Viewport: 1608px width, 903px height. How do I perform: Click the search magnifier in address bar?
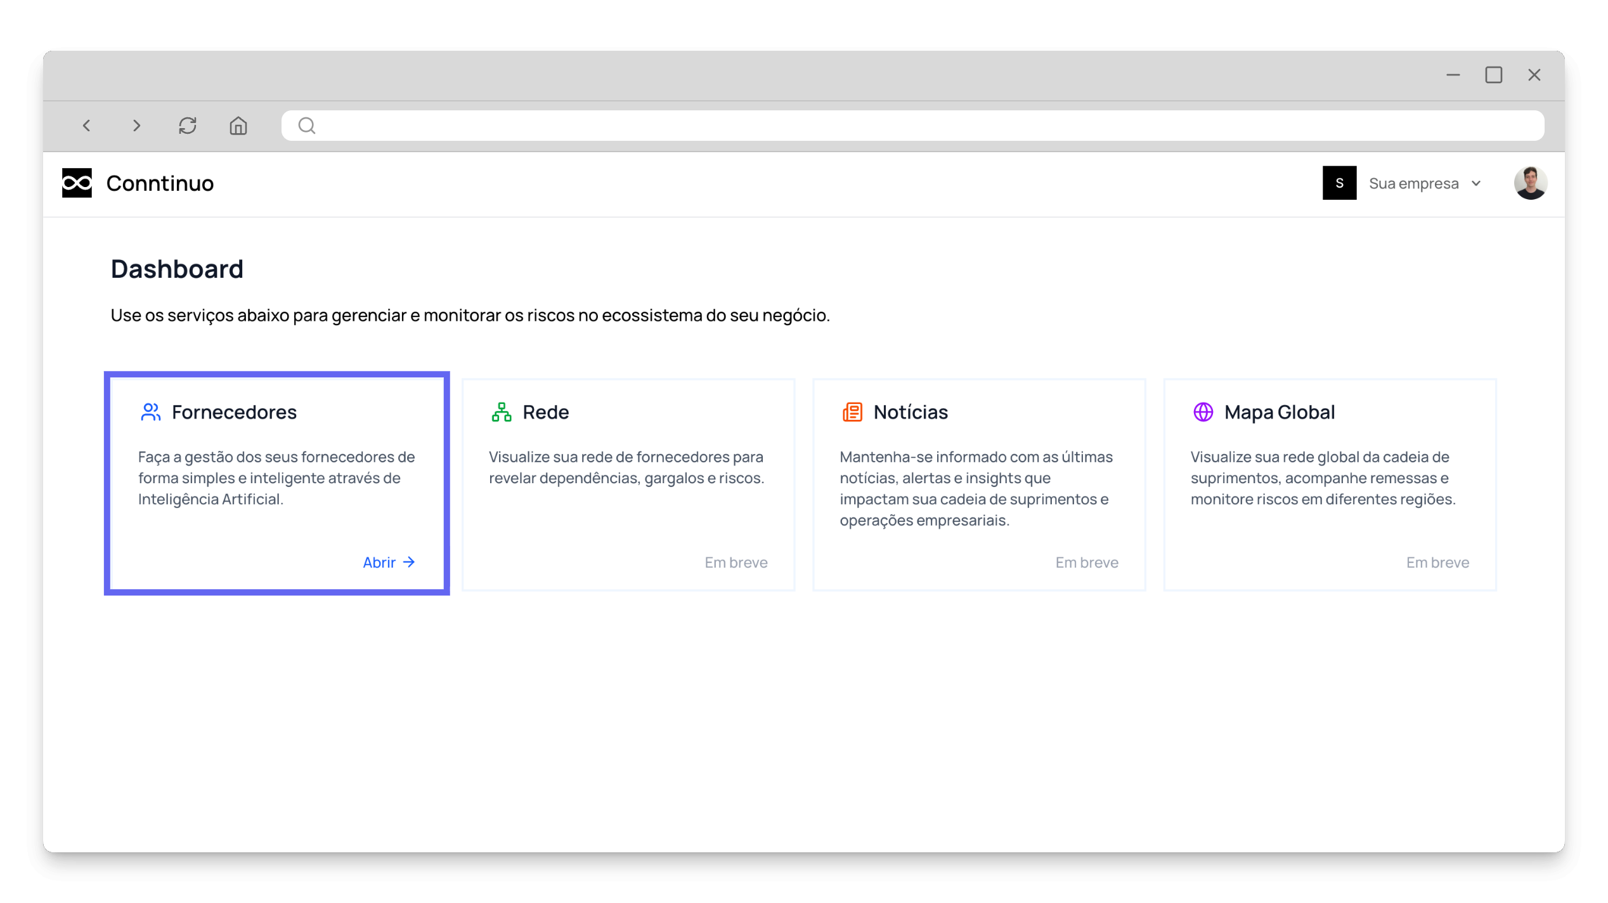(x=307, y=126)
